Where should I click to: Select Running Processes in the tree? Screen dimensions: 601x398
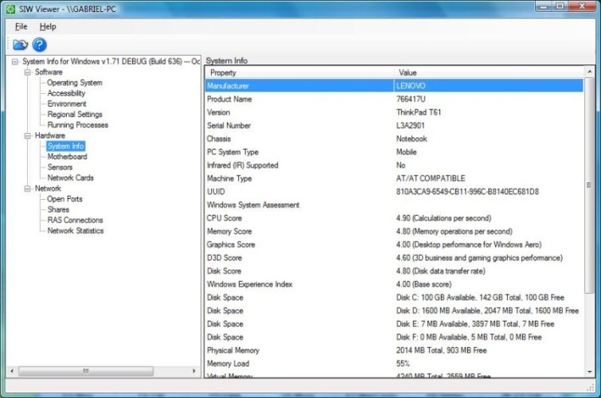point(77,125)
